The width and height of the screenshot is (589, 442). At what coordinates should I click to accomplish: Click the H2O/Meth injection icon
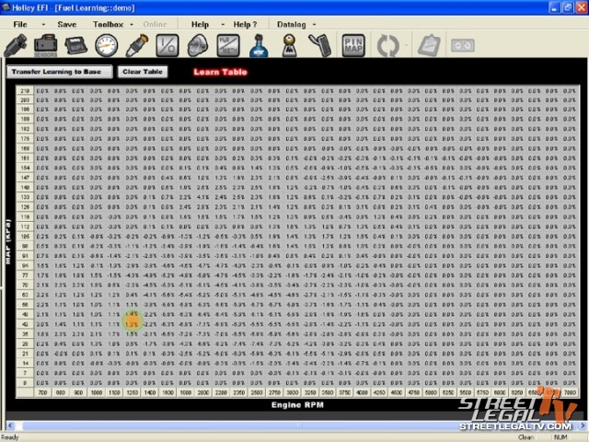(x=228, y=45)
